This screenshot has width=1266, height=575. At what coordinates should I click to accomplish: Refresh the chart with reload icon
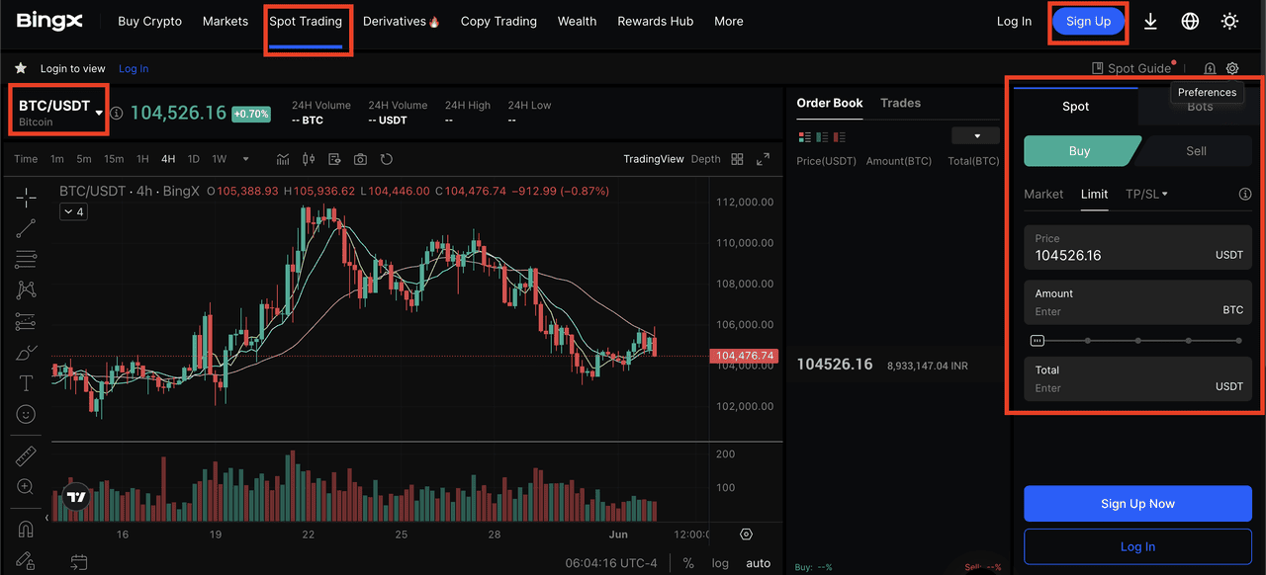pos(387,159)
